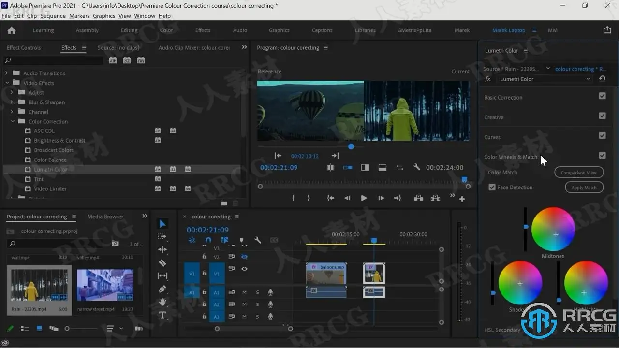
Task: Select the Pen tool
Action: tap(162, 289)
